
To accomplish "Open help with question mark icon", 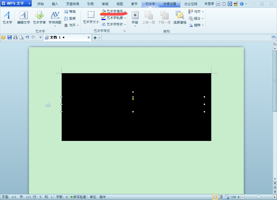I will pyautogui.click(x=242, y=4).
